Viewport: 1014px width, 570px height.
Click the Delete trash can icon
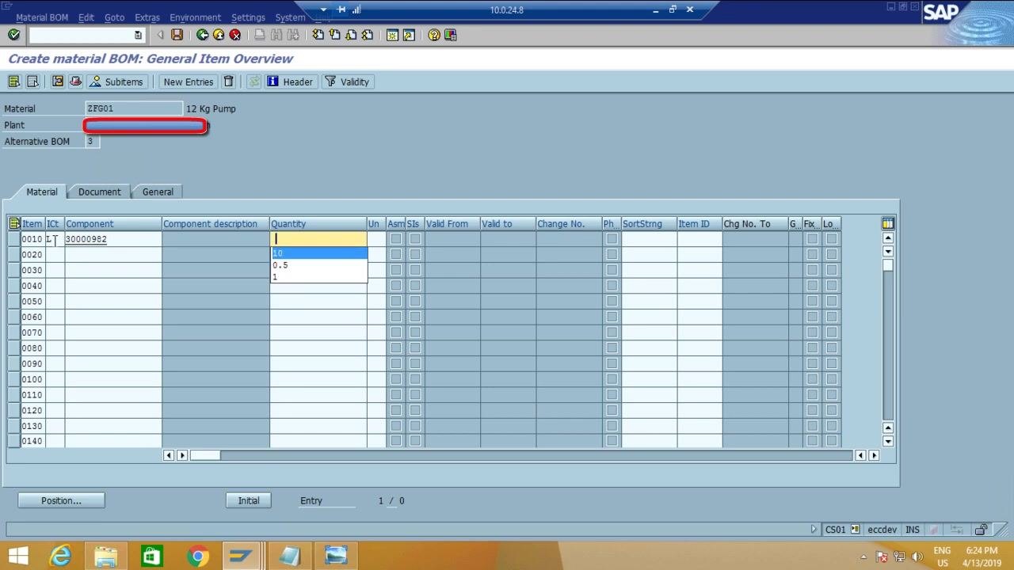229,82
